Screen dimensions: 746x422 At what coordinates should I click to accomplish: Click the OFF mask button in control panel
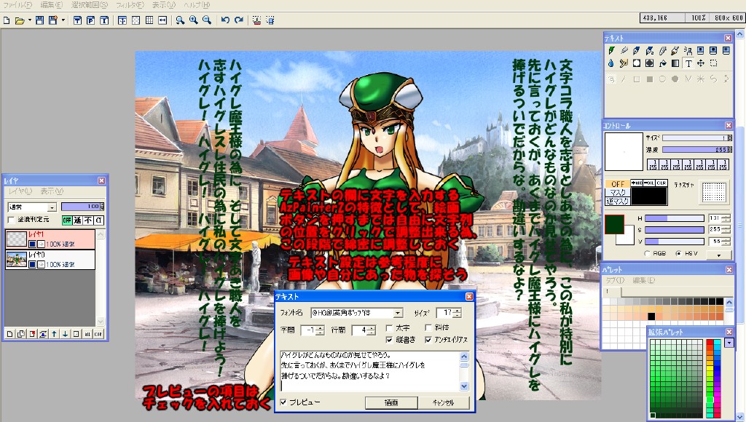pos(618,184)
